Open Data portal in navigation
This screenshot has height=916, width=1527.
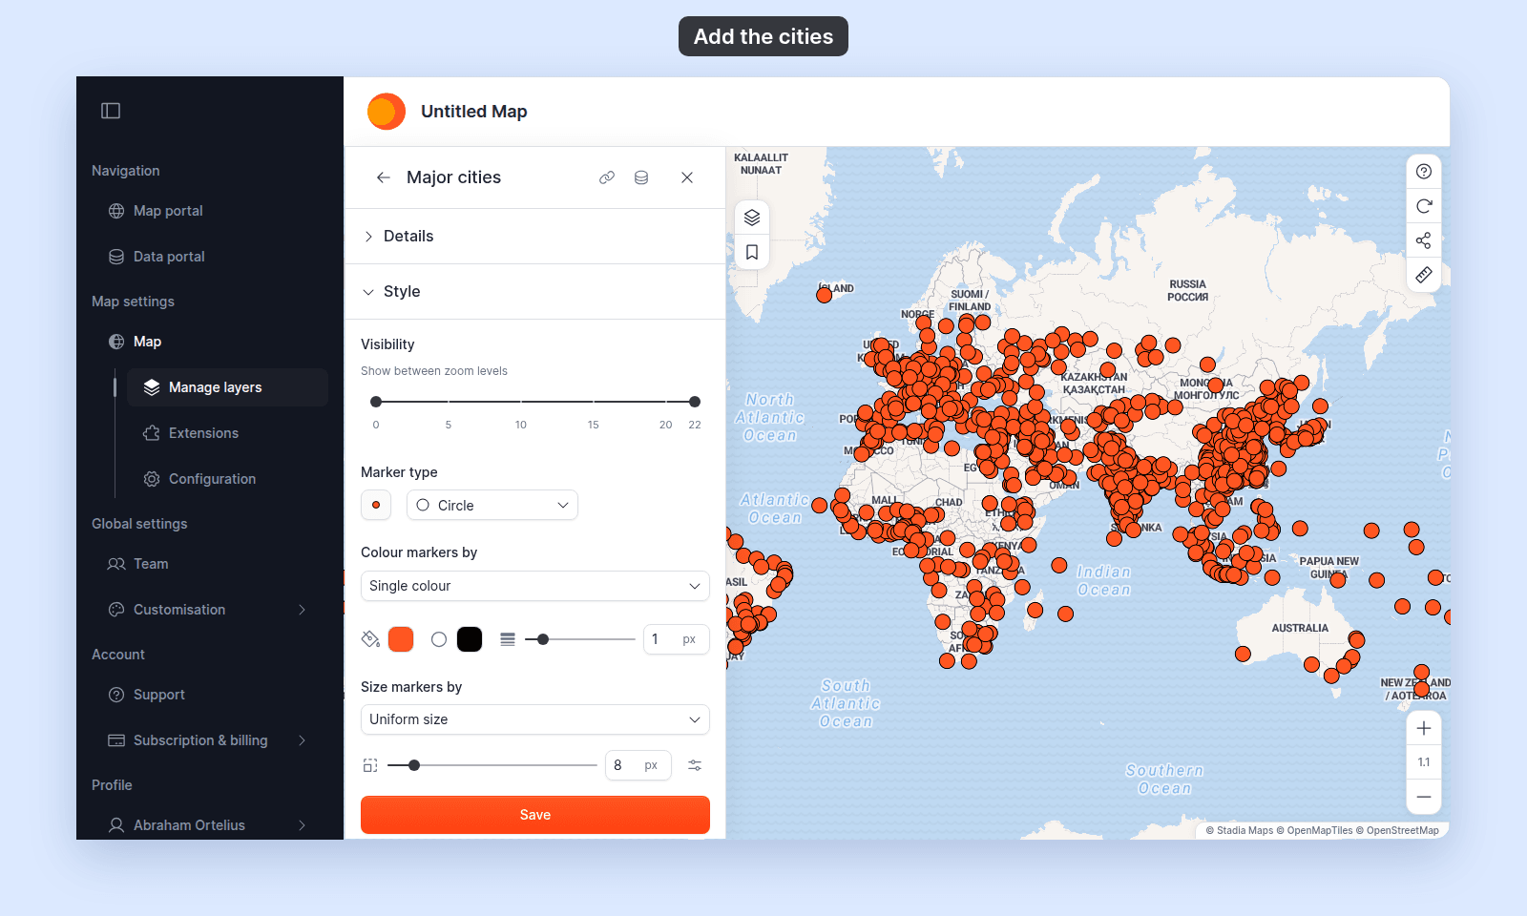(169, 257)
